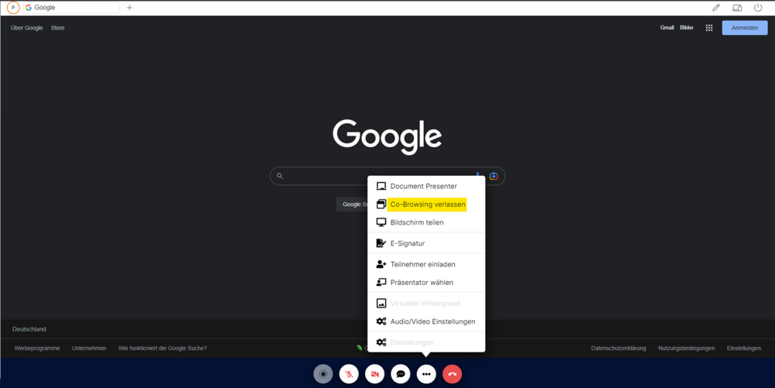Click into the Google search field

[x=387, y=176]
